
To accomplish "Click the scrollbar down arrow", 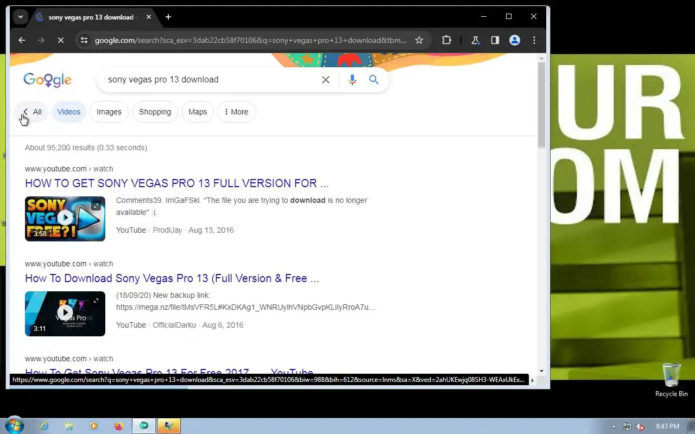I will (541, 371).
